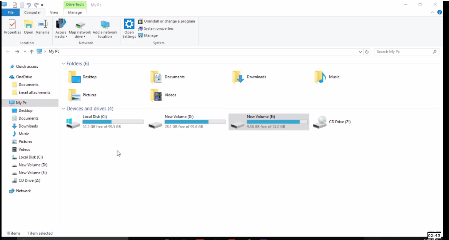Click System properties in the ribbon
This screenshot has height=240, width=449.
(x=155, y=29)
